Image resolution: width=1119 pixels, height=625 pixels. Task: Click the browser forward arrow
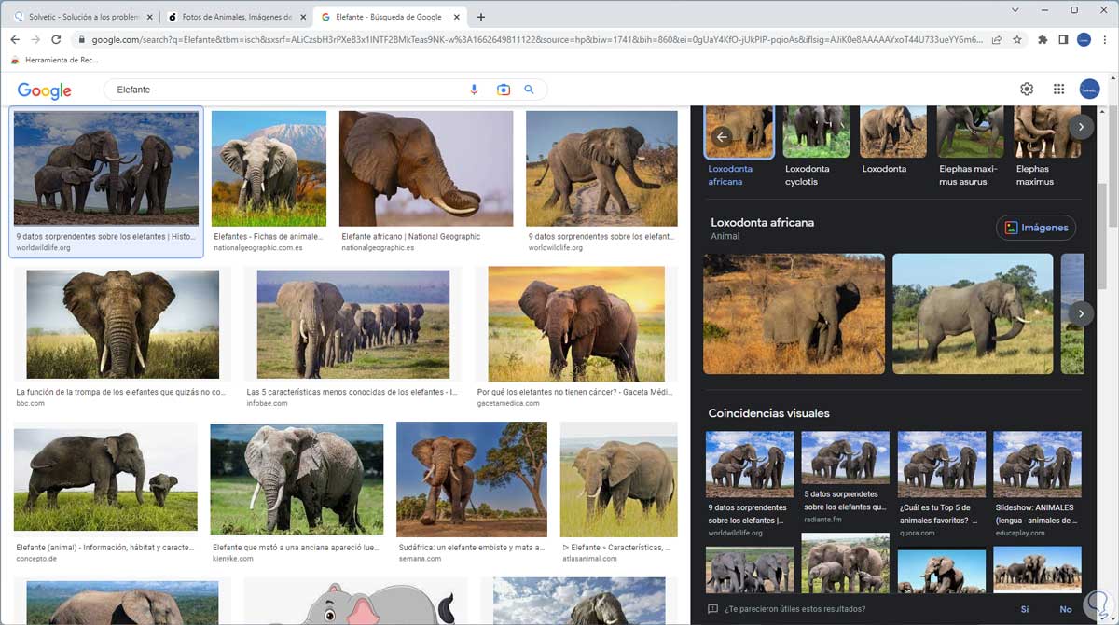(35, 40)
